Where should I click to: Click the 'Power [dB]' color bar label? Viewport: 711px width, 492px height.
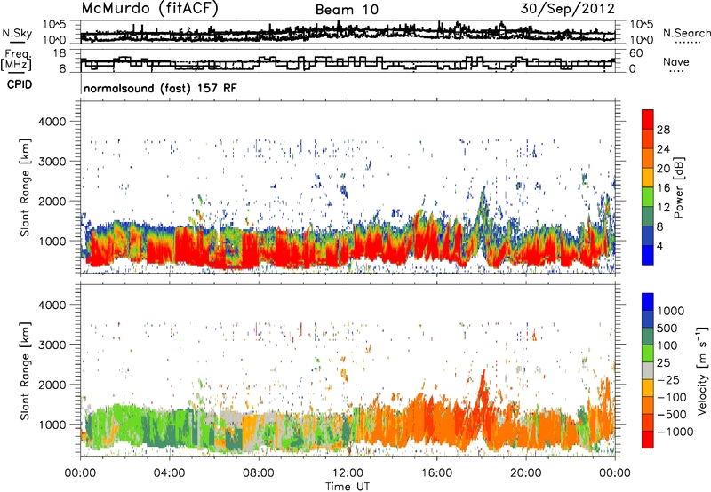click(679, 187)
